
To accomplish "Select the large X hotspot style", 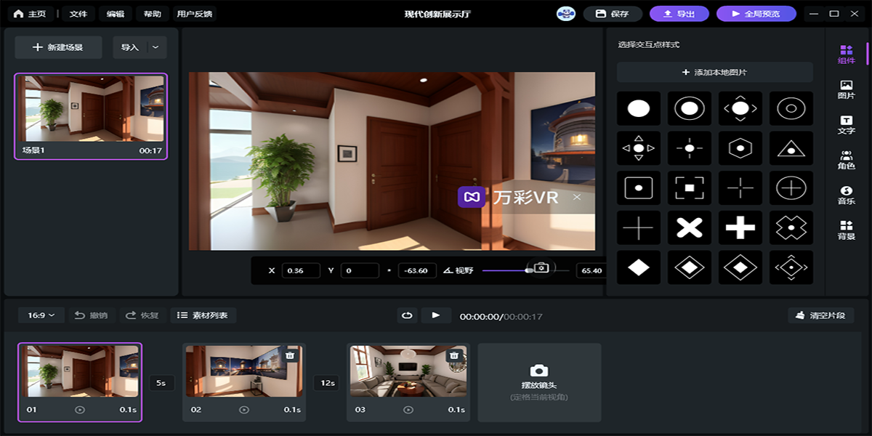I will coord(689,228).
